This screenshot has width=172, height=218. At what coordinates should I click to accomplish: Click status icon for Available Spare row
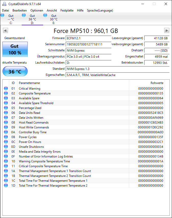pos(6,98)
